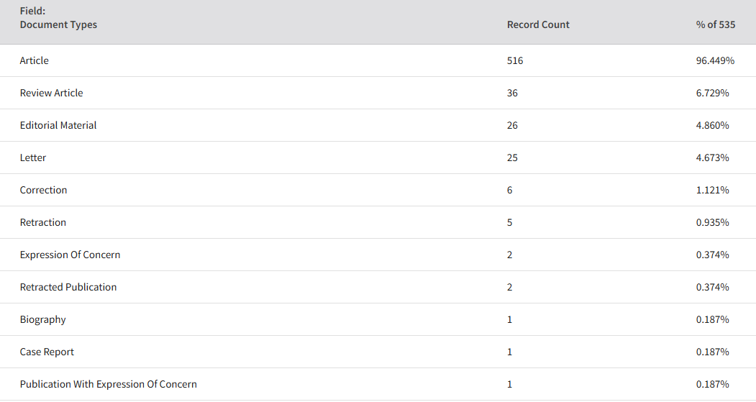Image resolution: width=756 pixels, height=402 pixels.
Task: Click record count 36 for Review Article
Action: coord(512,93)
